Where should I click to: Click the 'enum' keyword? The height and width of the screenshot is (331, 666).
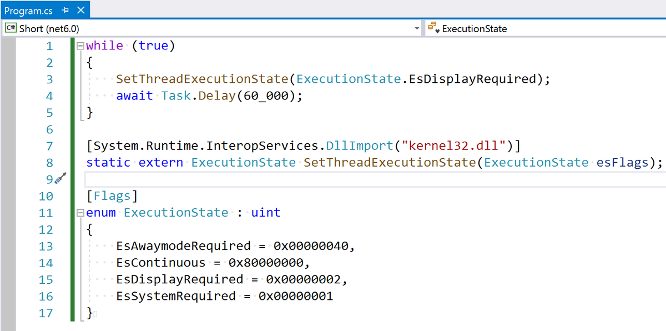[101, 213]
